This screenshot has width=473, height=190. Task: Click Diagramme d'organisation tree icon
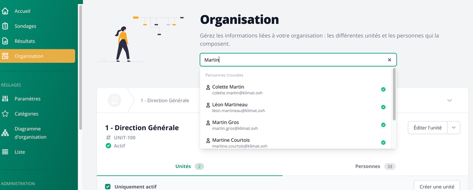(5, 133)
